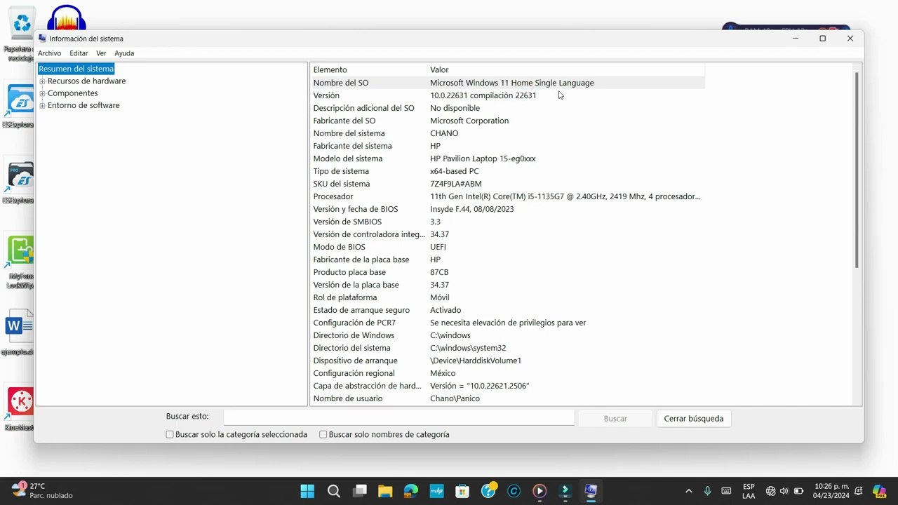Open the Get Help question-mark taskbar icon

(488, 491)
